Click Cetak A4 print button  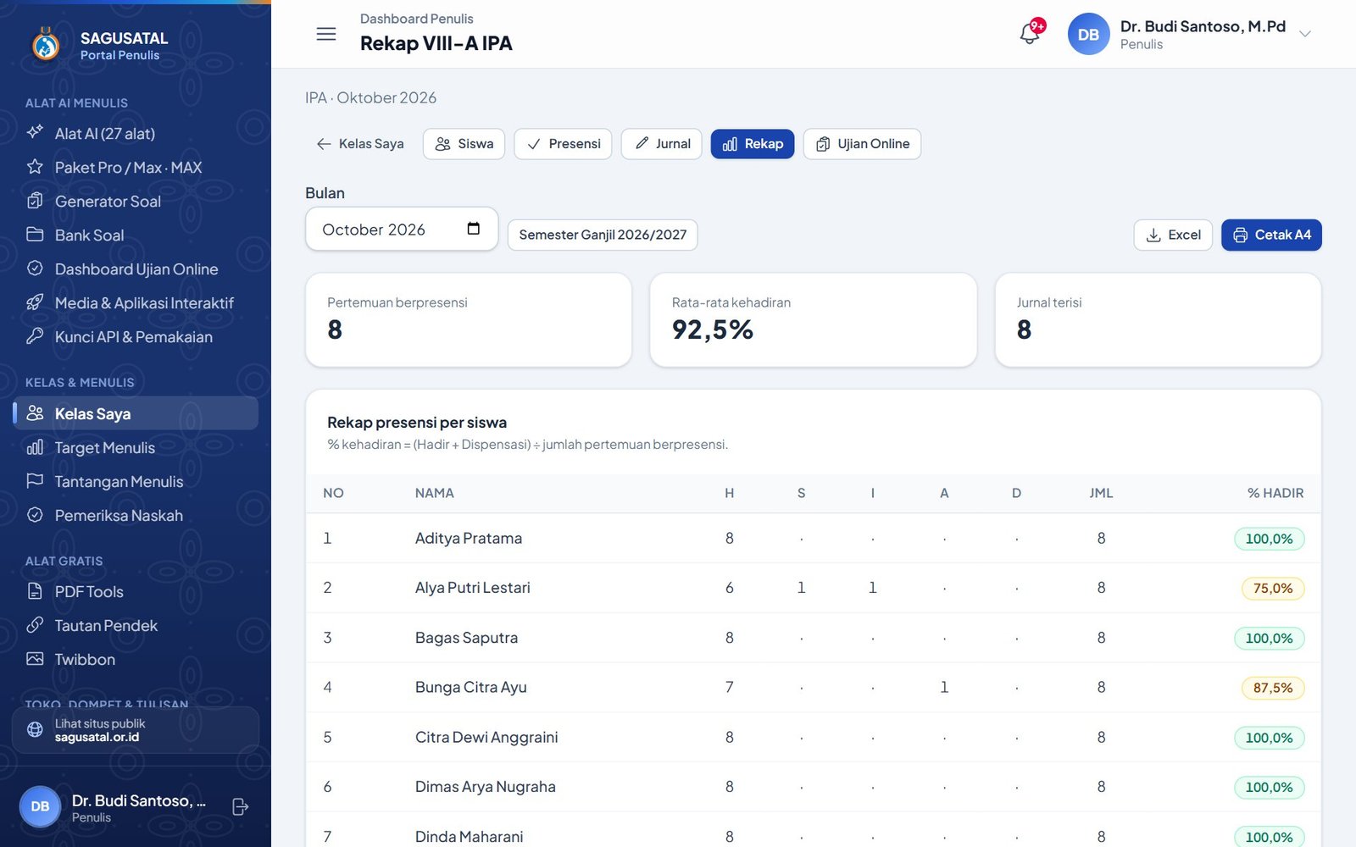point(1271,235)
